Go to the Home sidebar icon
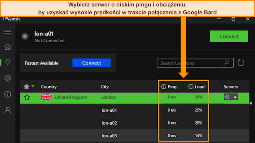255x143 pixels. pos(7,47)
